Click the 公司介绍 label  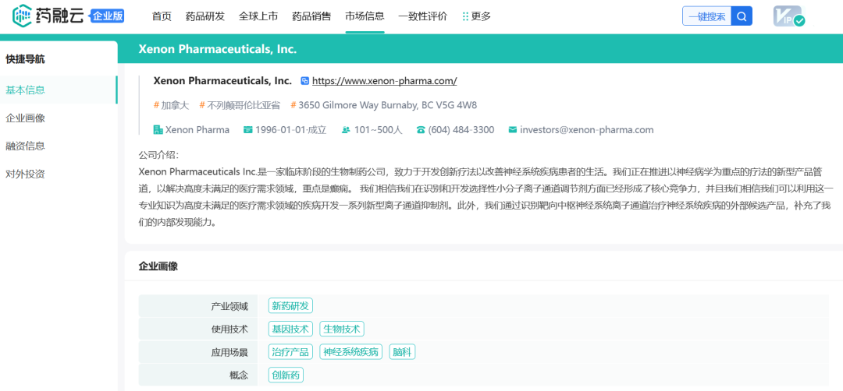click(158, 156)
